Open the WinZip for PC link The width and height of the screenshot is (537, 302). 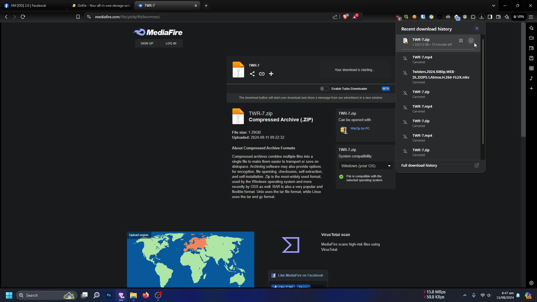click(360, 128)
